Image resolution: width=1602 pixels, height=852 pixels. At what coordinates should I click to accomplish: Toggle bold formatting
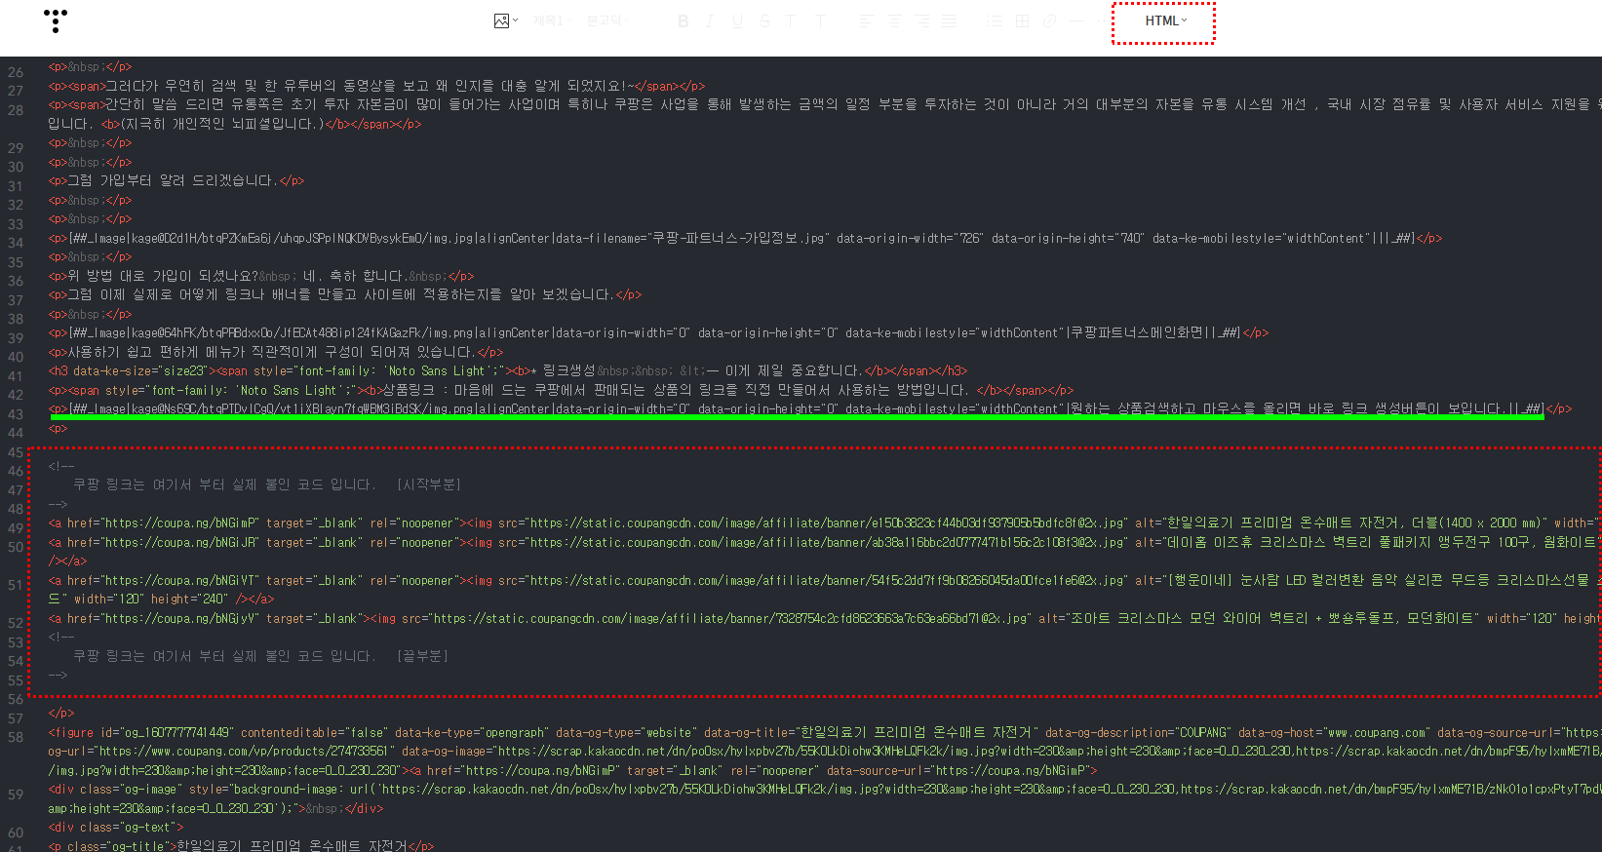[x=683, y=20]
